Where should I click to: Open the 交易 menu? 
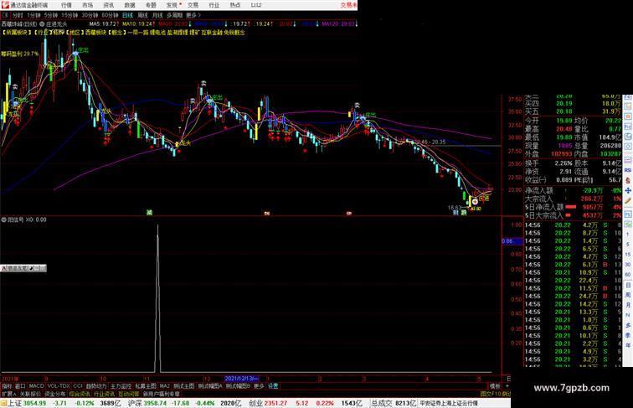[x=193, y=5]
